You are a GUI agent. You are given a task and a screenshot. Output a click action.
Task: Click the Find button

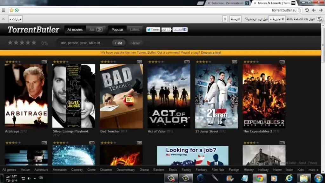click(x=119, y=43)
